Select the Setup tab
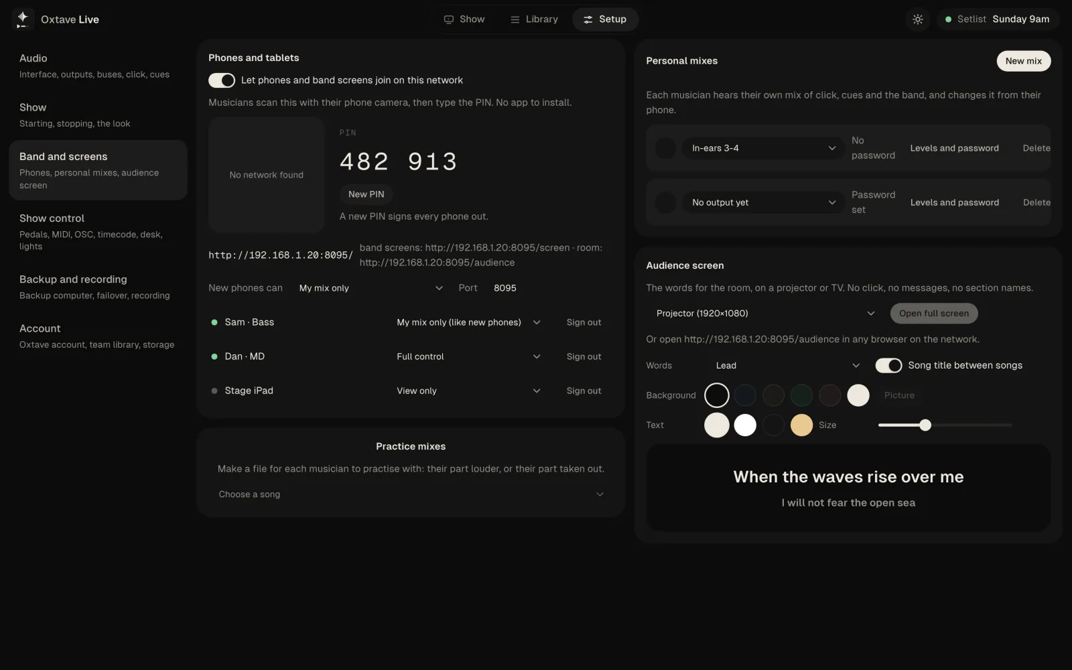 (x=605, y=19)
